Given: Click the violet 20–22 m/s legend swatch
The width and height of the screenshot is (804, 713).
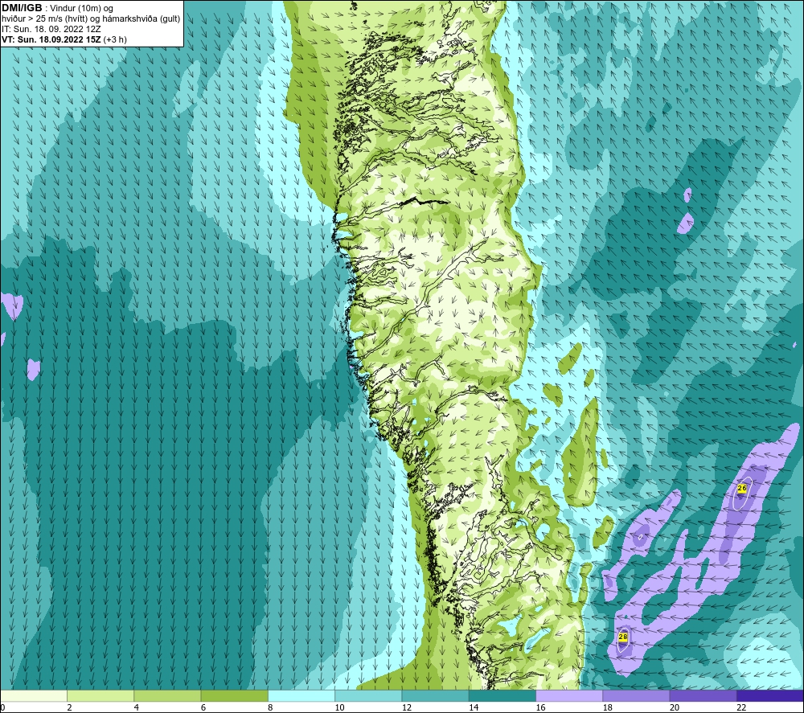Looking at the screenshot, I should click(703, 696).
